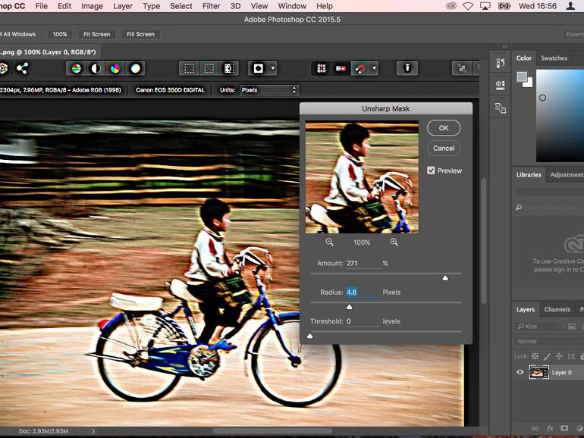This screenshot has width=584, height=438.
Task: Toggle lock artboard nesting icon
Action: click(571, 356)
